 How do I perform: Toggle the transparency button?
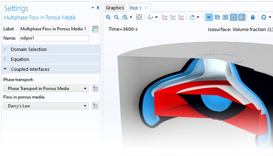217,17
